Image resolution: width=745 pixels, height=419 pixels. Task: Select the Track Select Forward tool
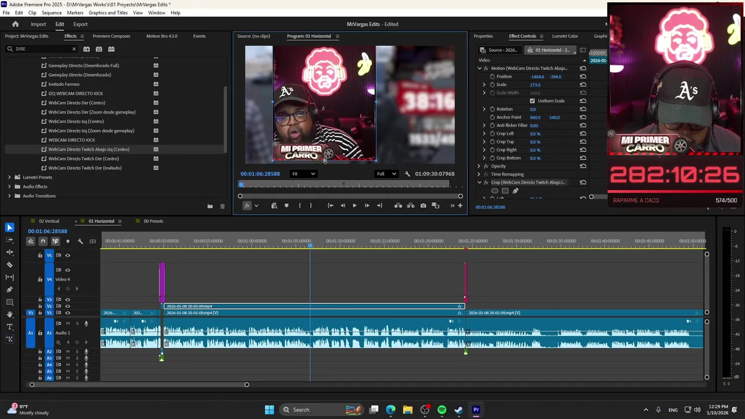pos(9,240)
